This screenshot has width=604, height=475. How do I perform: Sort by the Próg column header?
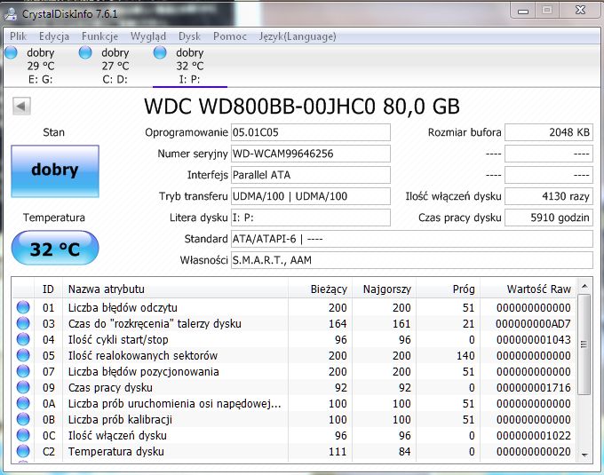coord(448,289)
